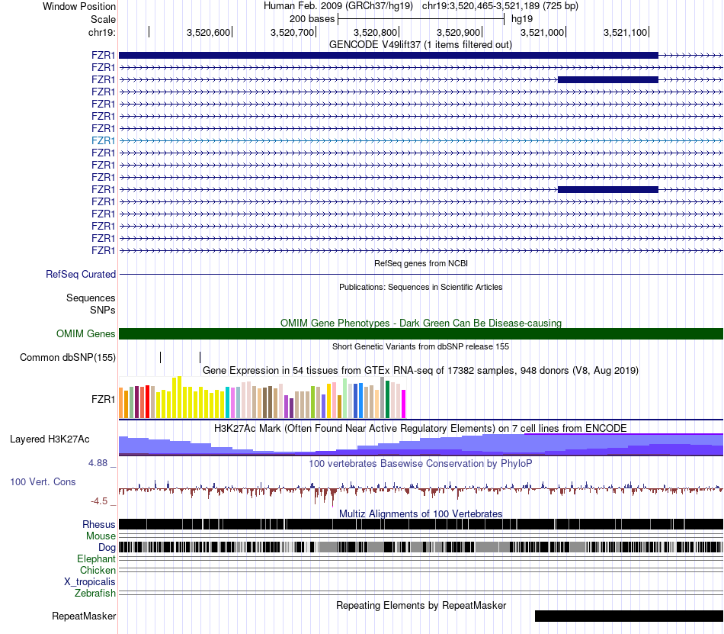
Task: Click the Rhesus alignment block track
Action: pyautogui.click(x=421, y=524)
